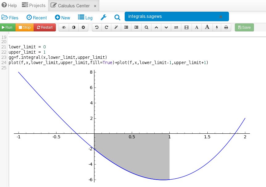Toggle output display with half-circle icon

74,27
